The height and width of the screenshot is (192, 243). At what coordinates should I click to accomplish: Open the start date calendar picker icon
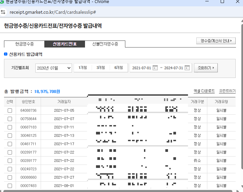[155, 68]
